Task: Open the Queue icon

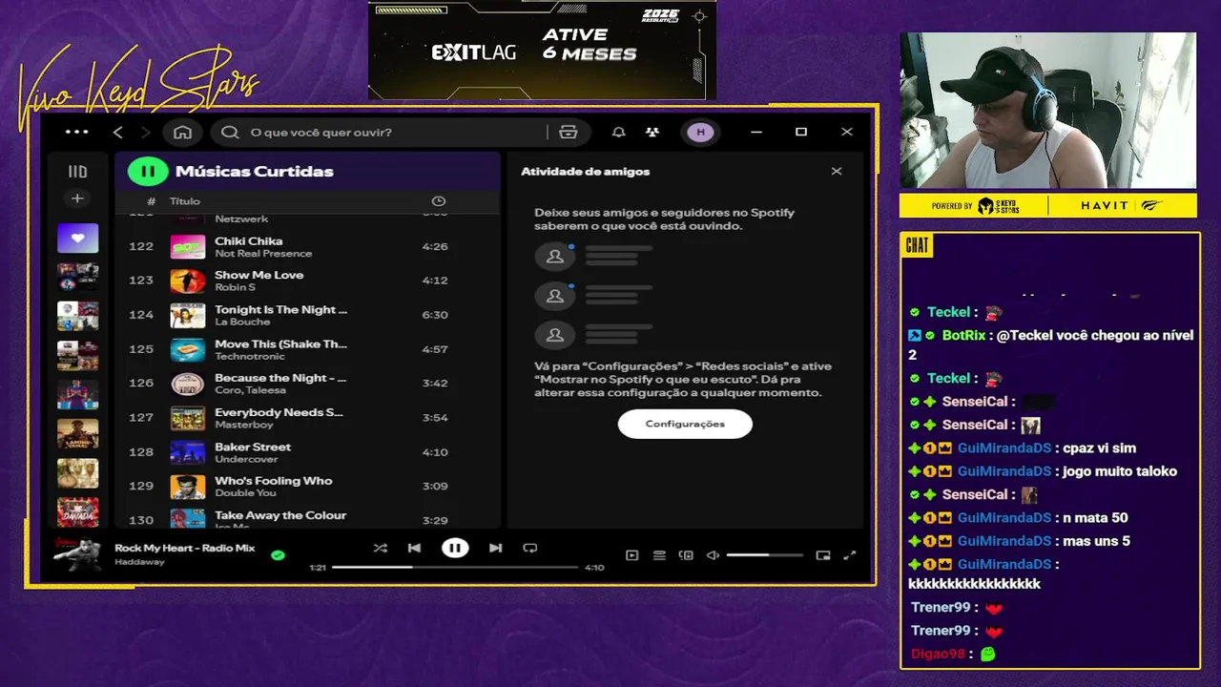Action: pos(659,555)
